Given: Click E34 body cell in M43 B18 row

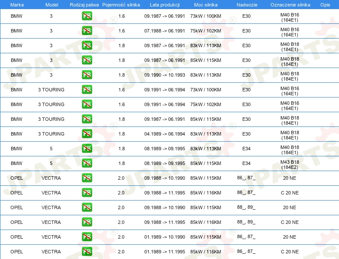Looking at the screenshot, I should 246,163.
